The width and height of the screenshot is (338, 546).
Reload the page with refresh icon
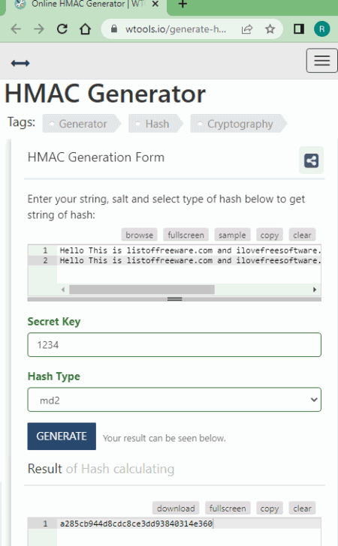click(62, 29)
